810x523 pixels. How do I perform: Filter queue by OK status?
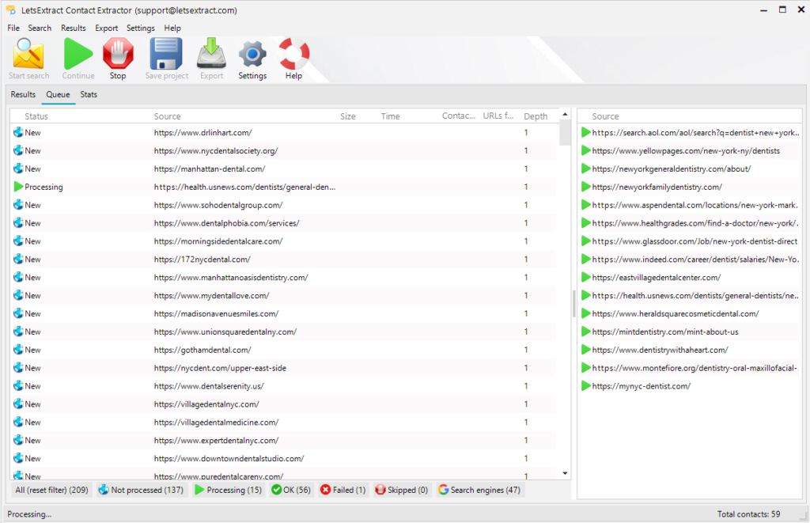(x=293, y=489)
